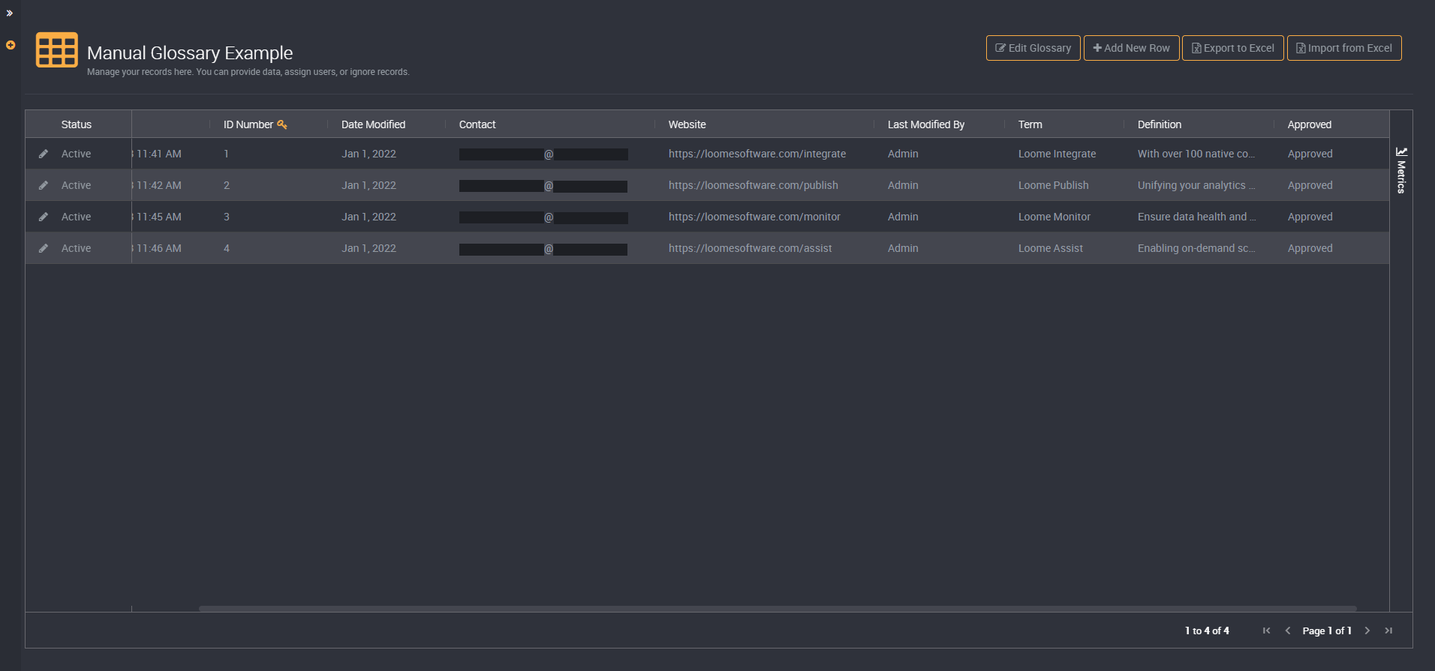
Task: Click the key icon beside ID Number
Action: (x=282, y=124)
